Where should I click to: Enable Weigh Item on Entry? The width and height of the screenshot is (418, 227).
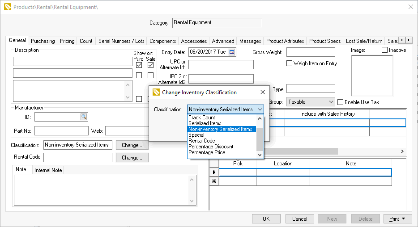(290, 63)
